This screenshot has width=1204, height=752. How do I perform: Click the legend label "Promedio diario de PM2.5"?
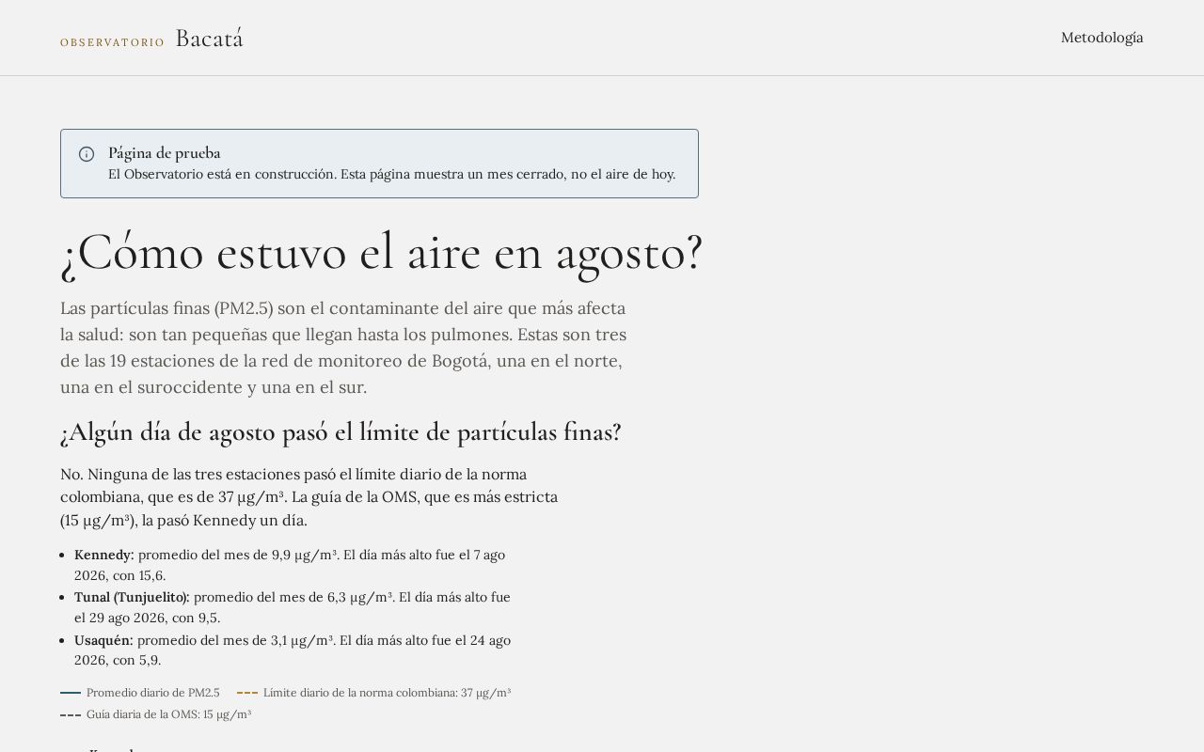click(x=153, y=693)
